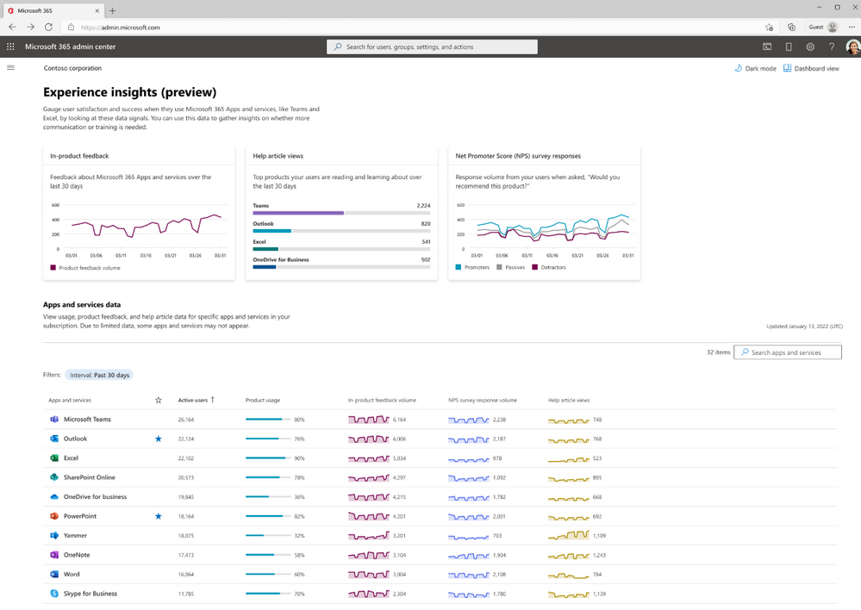Viewport: 861px width, 610px height.
Task: Click the Contoso corporation breadcrumb
Action: point(72,68)
